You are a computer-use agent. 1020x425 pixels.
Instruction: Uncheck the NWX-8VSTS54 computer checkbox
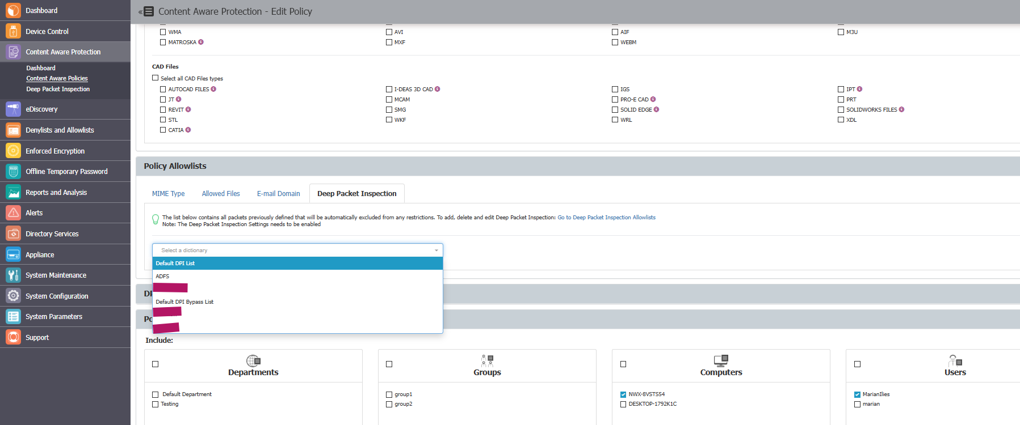tap(623, 394)
